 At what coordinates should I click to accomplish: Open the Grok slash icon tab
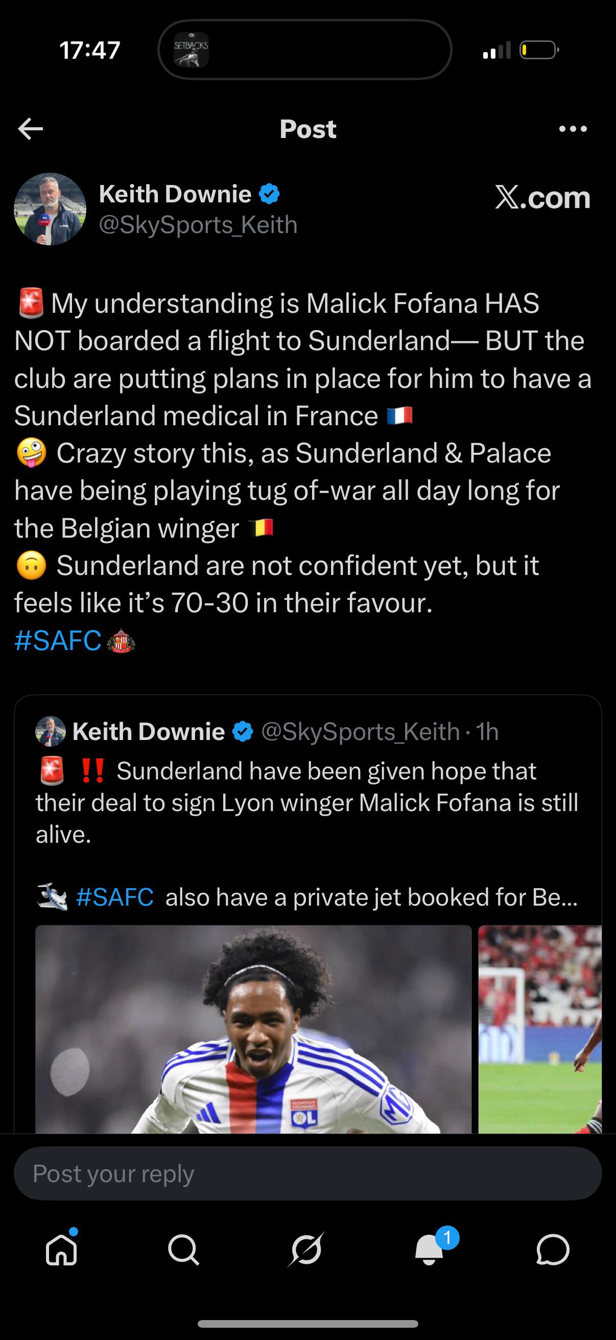(x=306, y=1250)
